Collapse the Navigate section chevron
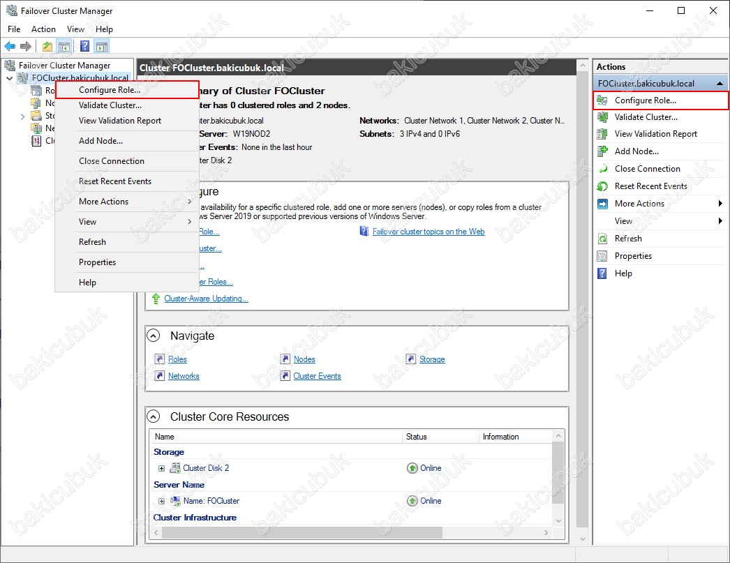Viewport: 730px width, 563px height. [153, 336]
